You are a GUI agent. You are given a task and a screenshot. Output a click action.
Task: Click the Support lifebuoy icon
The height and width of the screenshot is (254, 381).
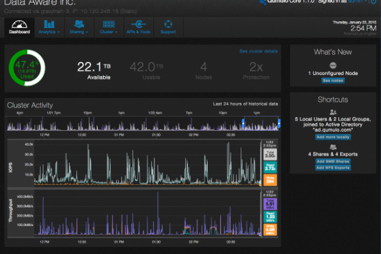click(168, 24)
